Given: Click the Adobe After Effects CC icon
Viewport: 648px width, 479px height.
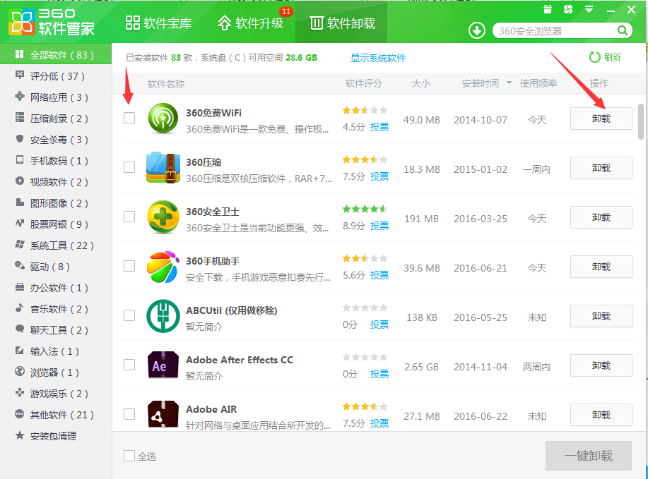Looking at the screenshot, I should [x=163, y=365].
